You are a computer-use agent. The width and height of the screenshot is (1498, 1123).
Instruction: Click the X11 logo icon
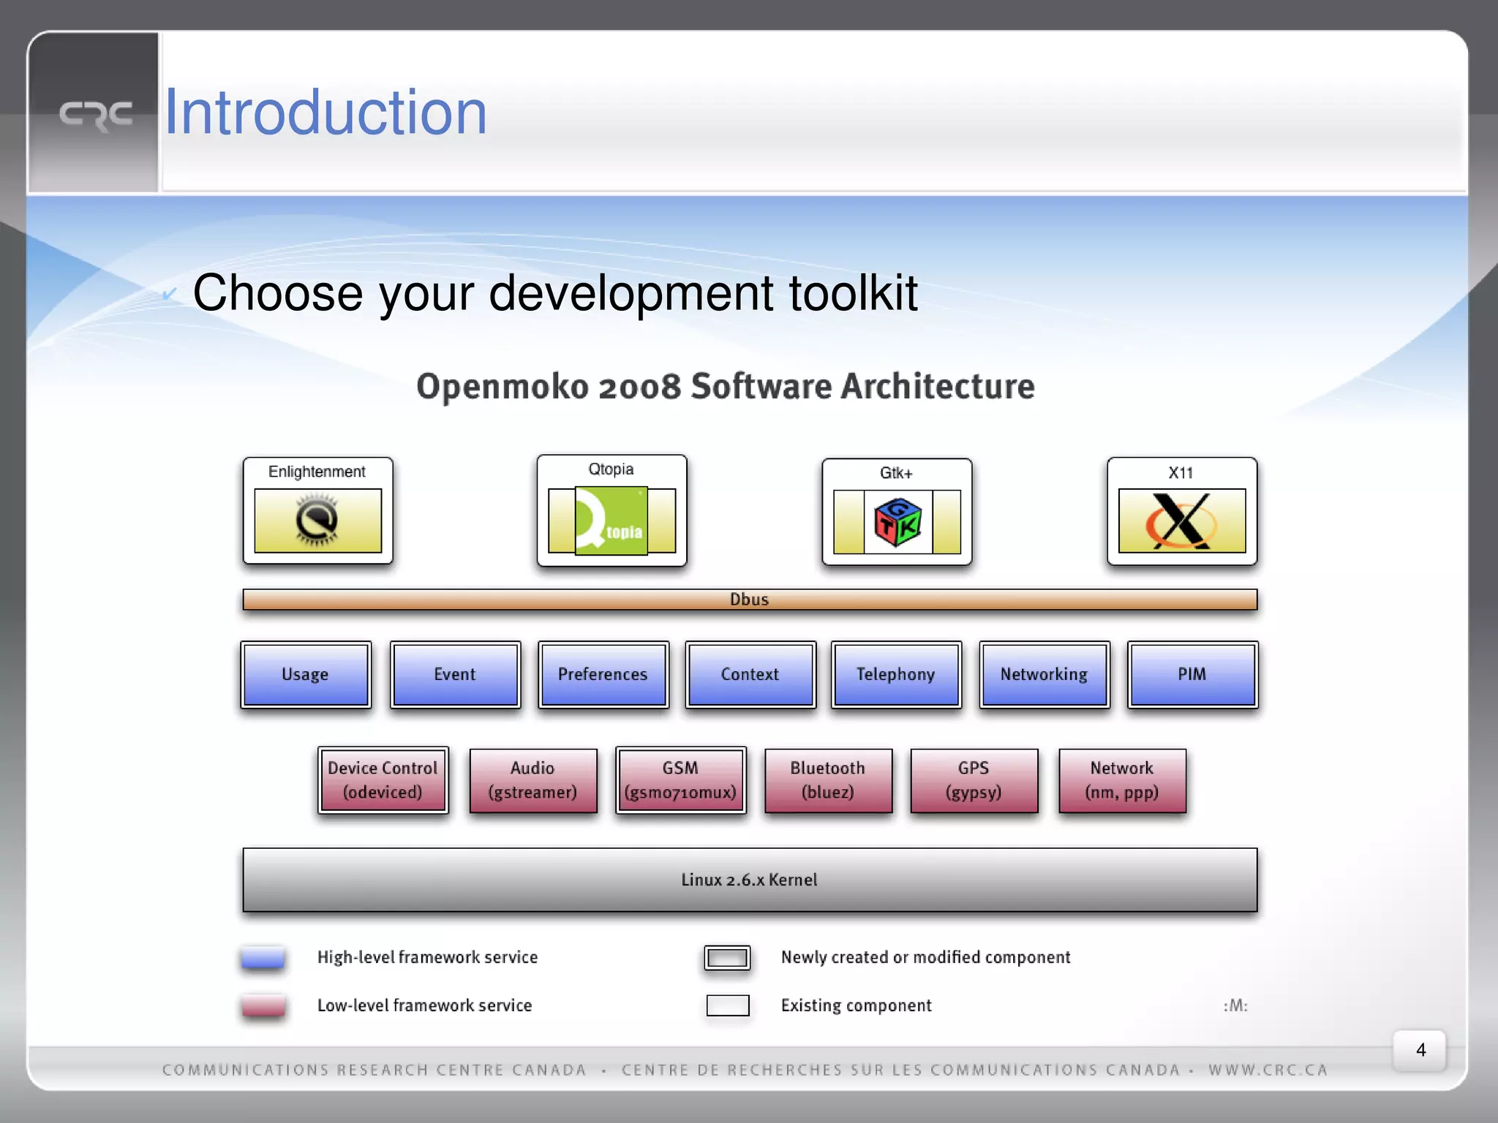click(1181, 521)
